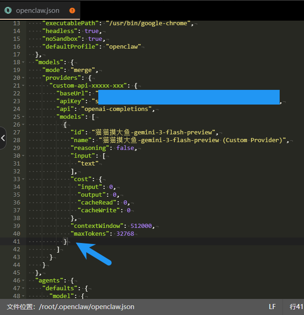Viewport: 304px width, 315px height.
Task: Click line number 41 in the gutter
Action: pyautogui.click(x=17, y=241)
